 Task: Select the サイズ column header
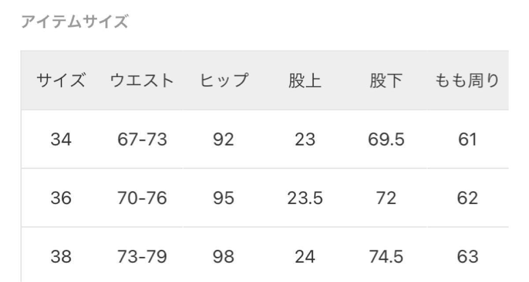60,81
